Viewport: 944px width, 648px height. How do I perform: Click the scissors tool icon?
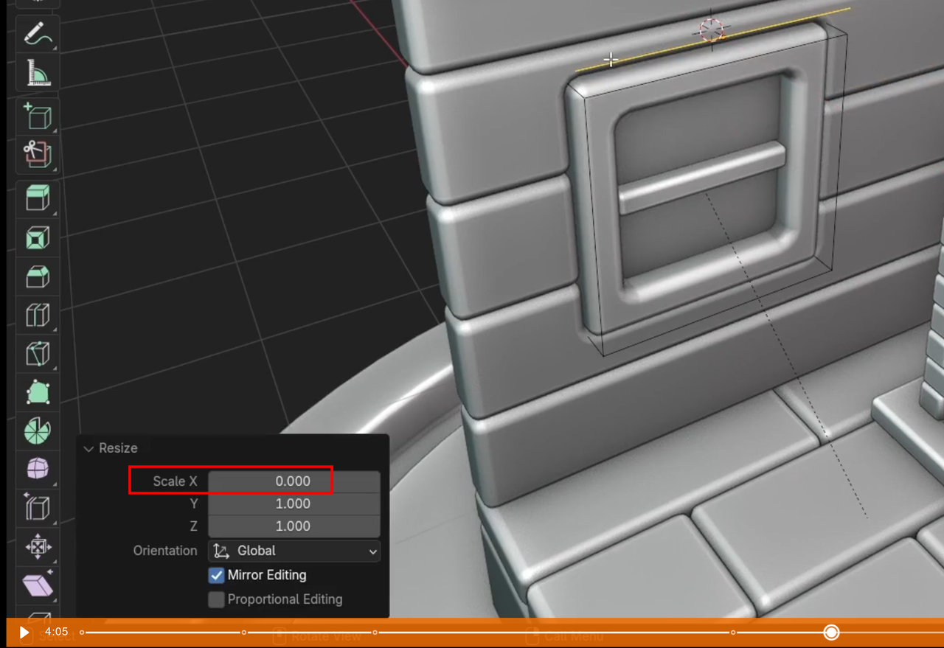tap(37, 155)
